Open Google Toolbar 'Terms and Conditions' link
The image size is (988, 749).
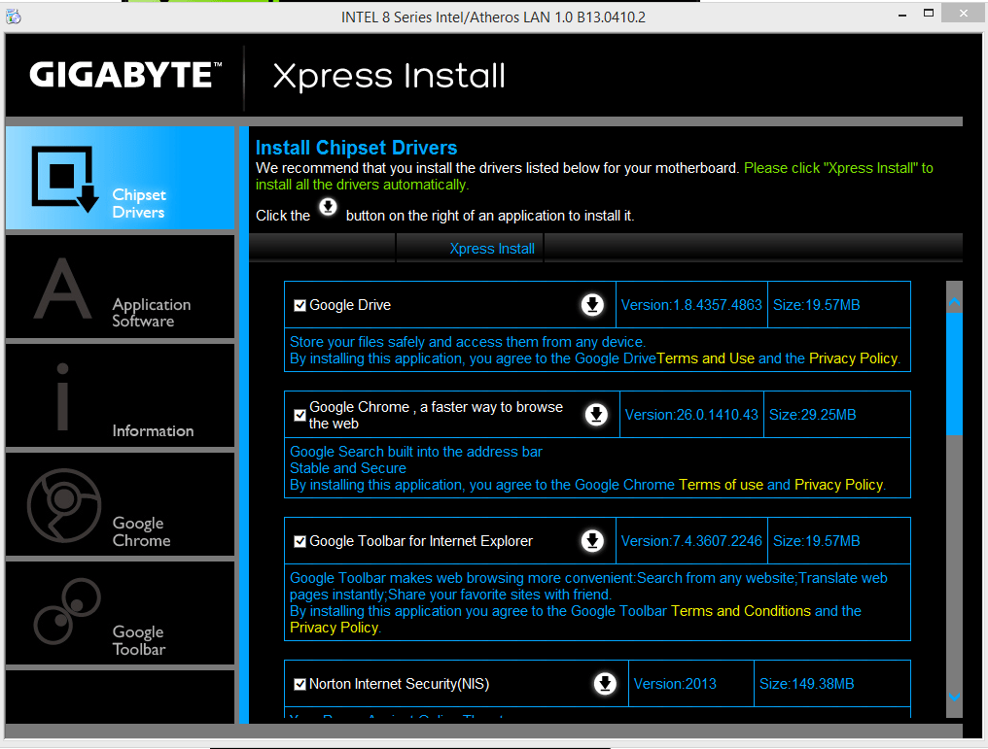741,610
